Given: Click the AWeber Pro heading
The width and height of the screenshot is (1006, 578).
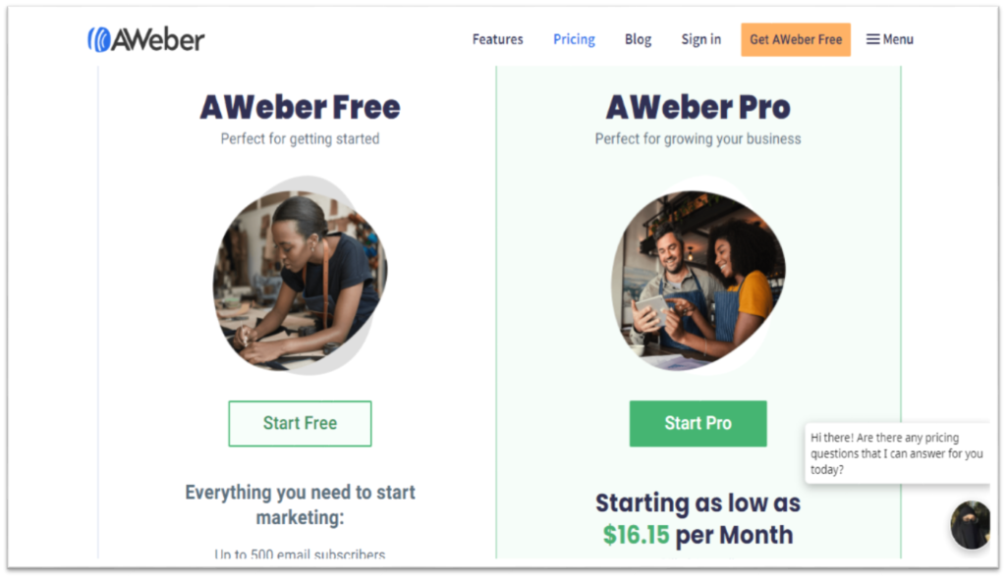Looking at the screenshot, I should [699, 107].
